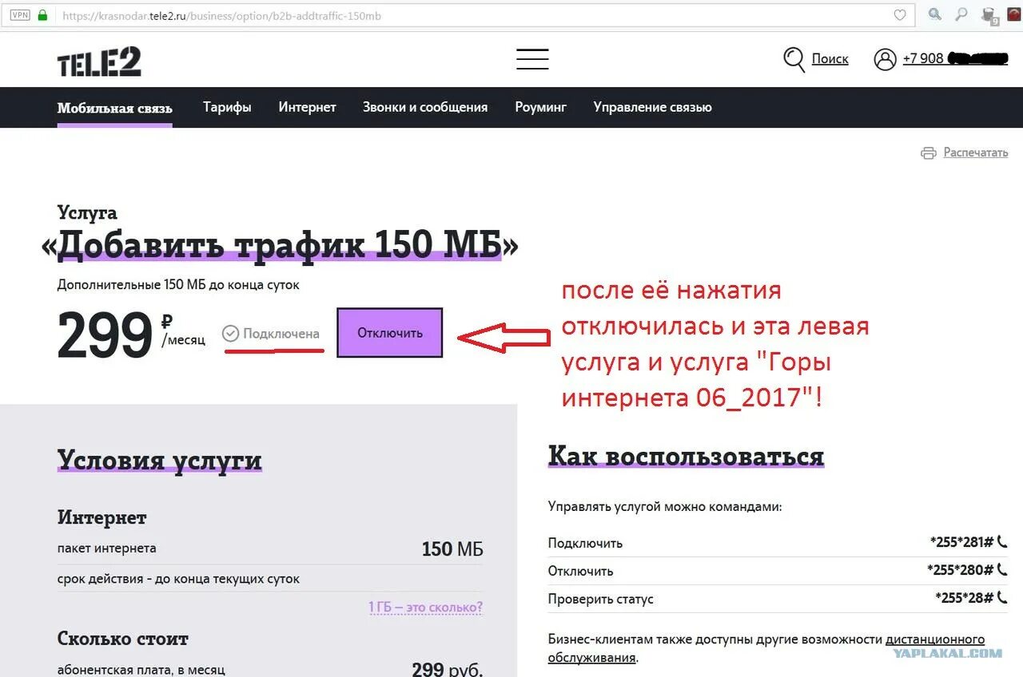Open the Тарифы menu item
The height and width of the screenshot is (677, 1023).
click(x=227, y=107)
